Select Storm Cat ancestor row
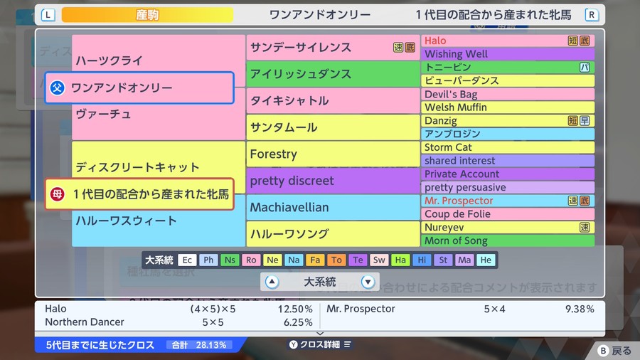This screenshot has height=360, width=640. pyautogui.click(x=508, y=147)
